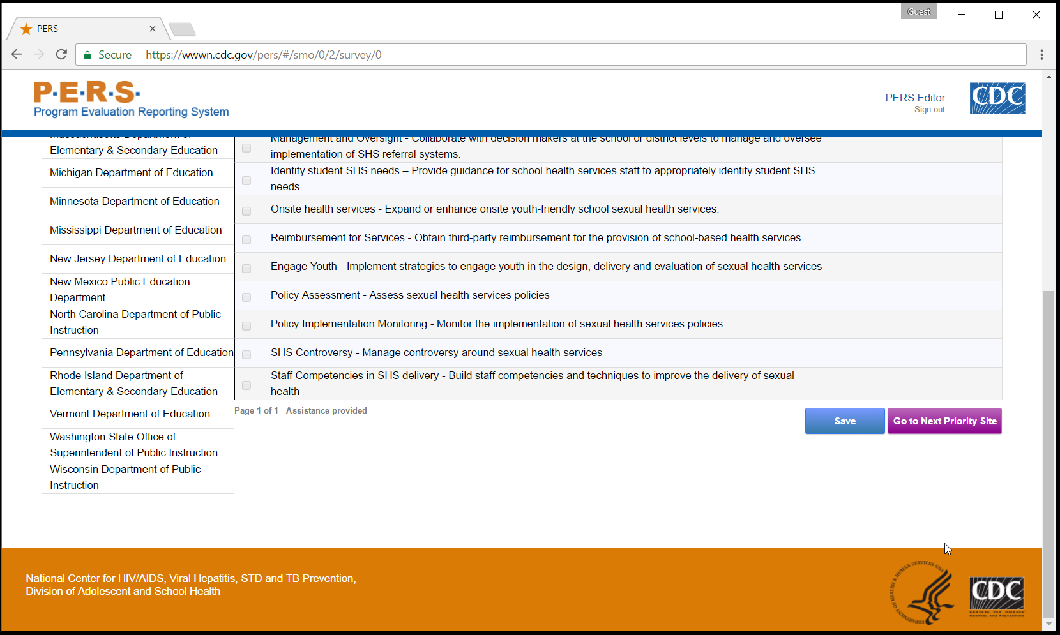Select Pennsylvania Department of Education

(x=138, y=353)
